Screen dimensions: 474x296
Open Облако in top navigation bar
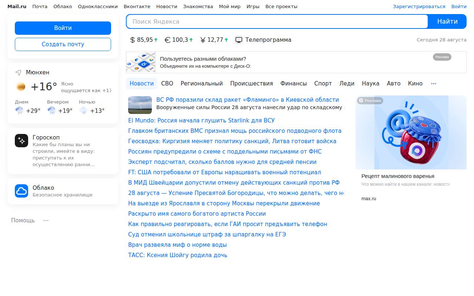coord(63,7)
